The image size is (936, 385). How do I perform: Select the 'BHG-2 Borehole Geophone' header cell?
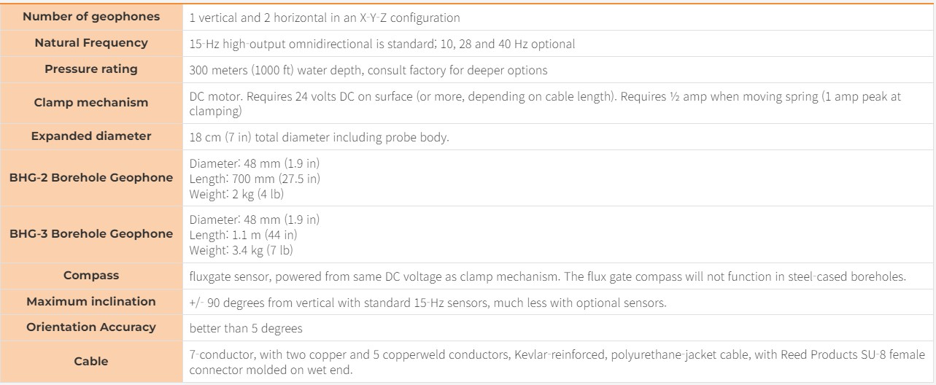tap(91, 178)
